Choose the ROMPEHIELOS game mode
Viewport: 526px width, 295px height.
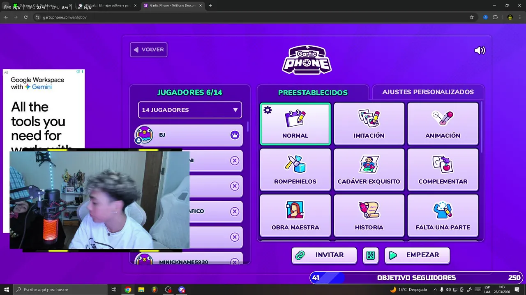(295, 170)
